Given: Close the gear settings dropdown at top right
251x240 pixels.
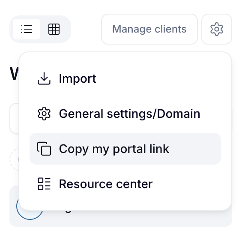Looking at the screenshot, I should click(217, 29).
